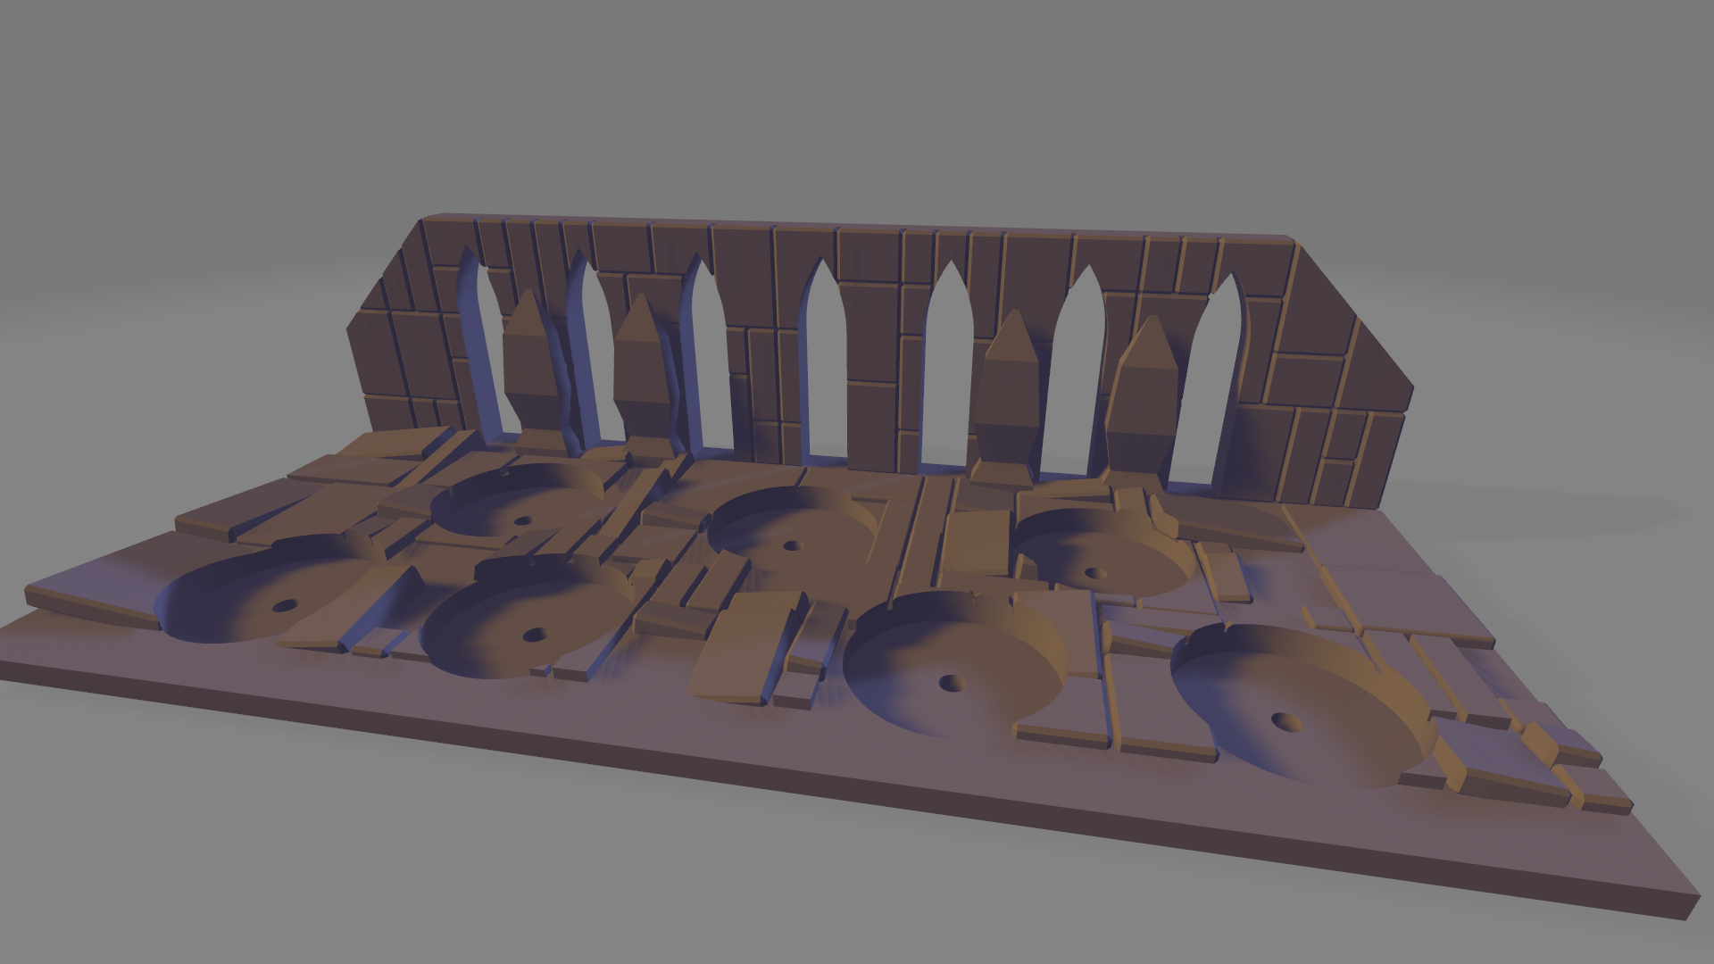Click center hole of front-left circular recess

[284, 606]
